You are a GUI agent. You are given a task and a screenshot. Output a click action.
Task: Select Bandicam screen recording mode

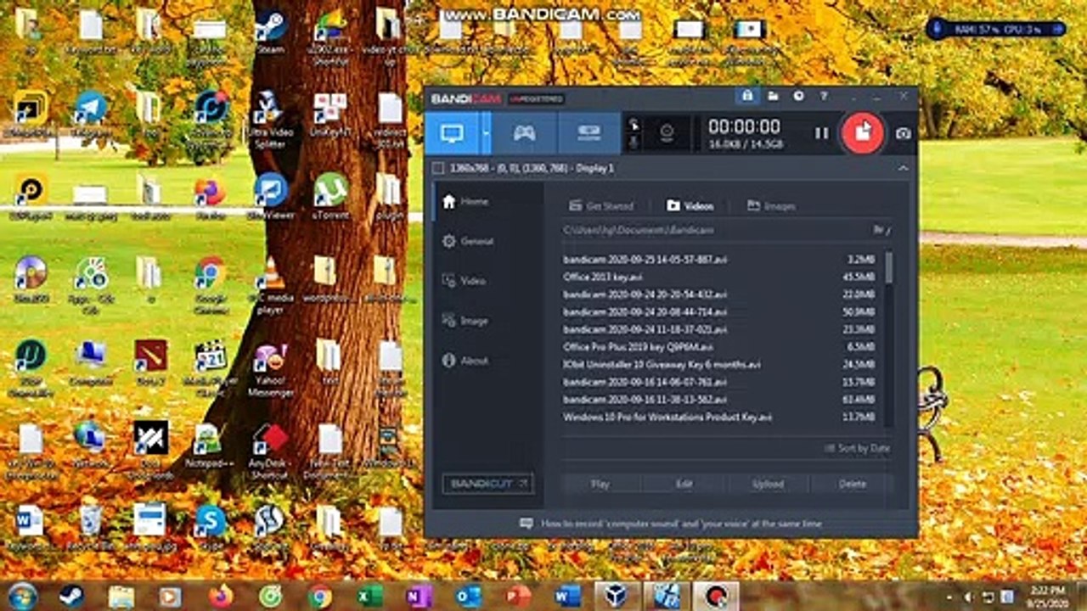coord(452,133)
